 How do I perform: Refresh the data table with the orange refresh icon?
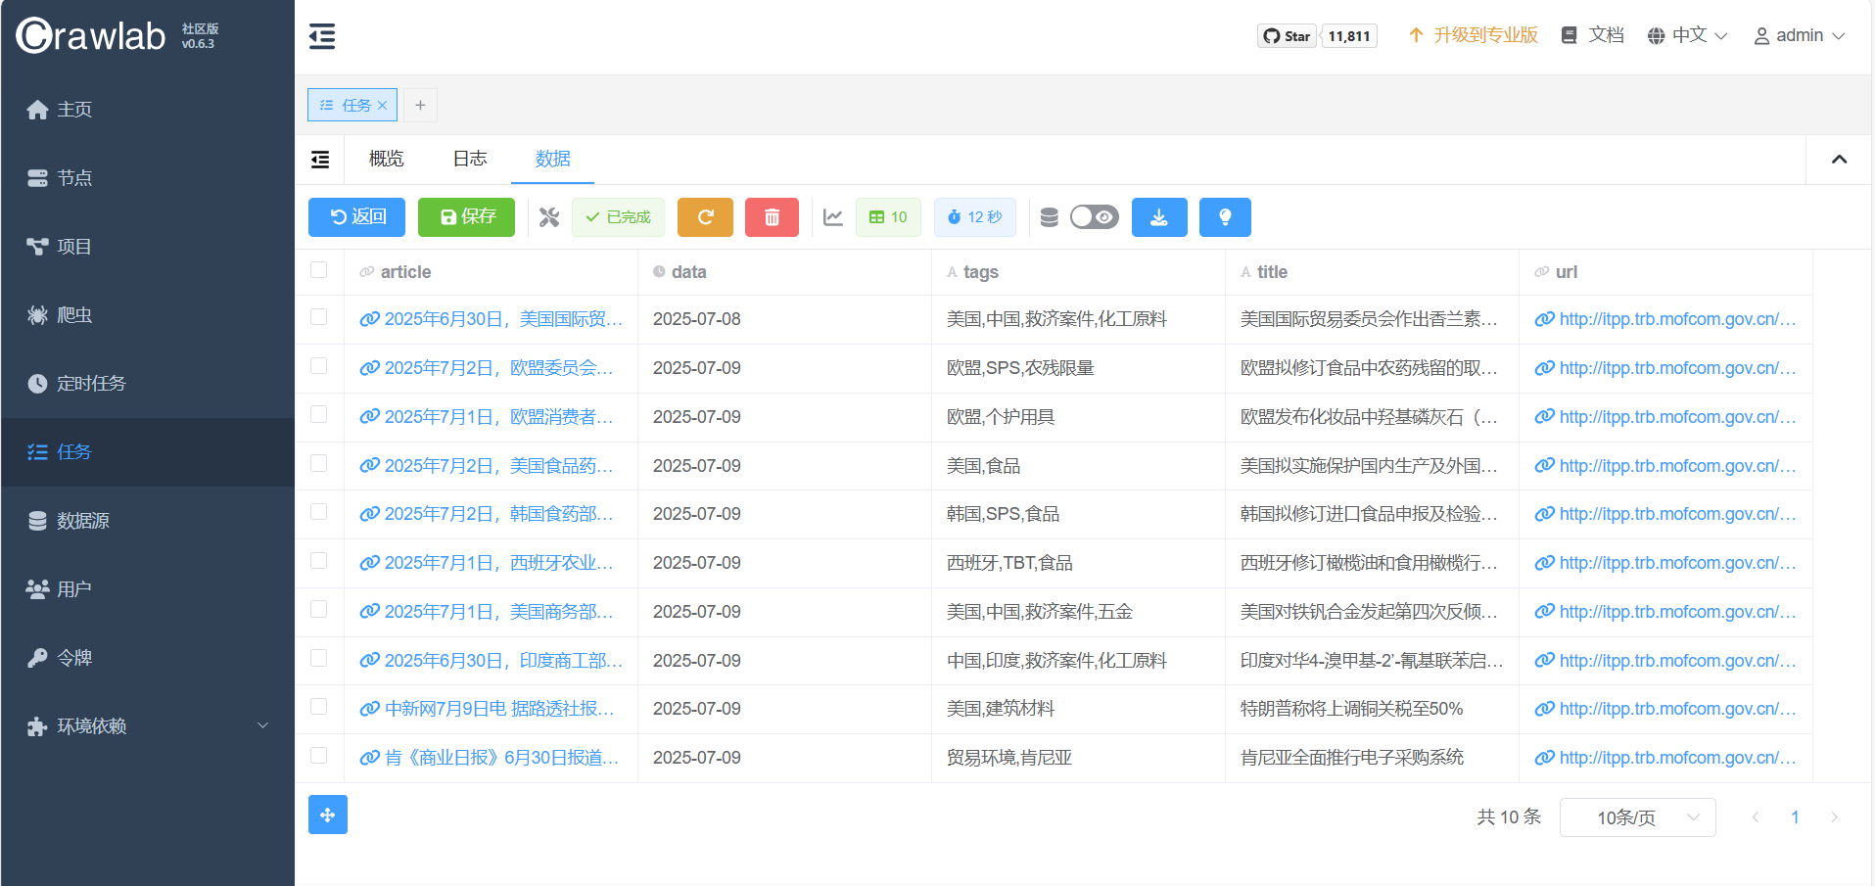click(x=705, y=216)
